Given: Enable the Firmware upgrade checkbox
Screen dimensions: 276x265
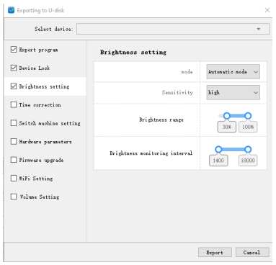Looking at the screenshot, I should tap(14, 160).
